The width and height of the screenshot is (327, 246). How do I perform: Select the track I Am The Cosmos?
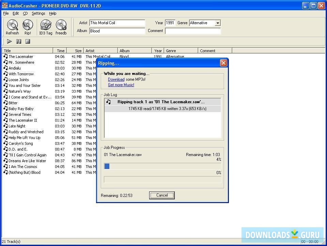23,167
